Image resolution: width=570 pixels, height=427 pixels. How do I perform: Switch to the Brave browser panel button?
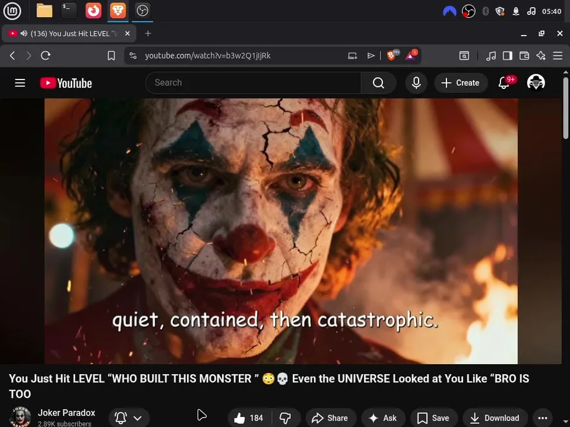click(x=118, y=11)
